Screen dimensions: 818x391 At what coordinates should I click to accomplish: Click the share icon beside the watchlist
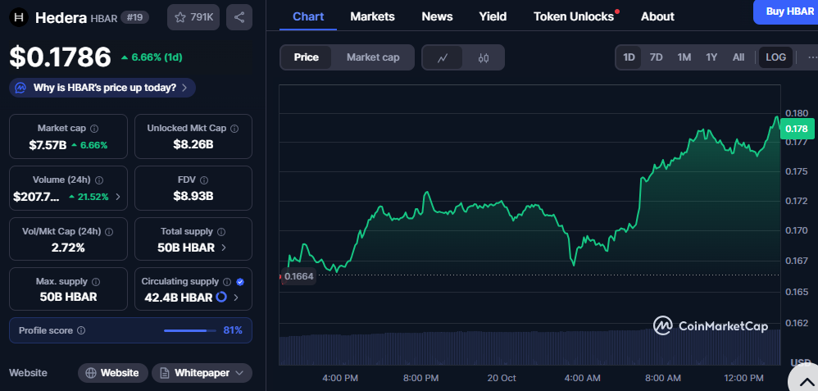(239, 17)
